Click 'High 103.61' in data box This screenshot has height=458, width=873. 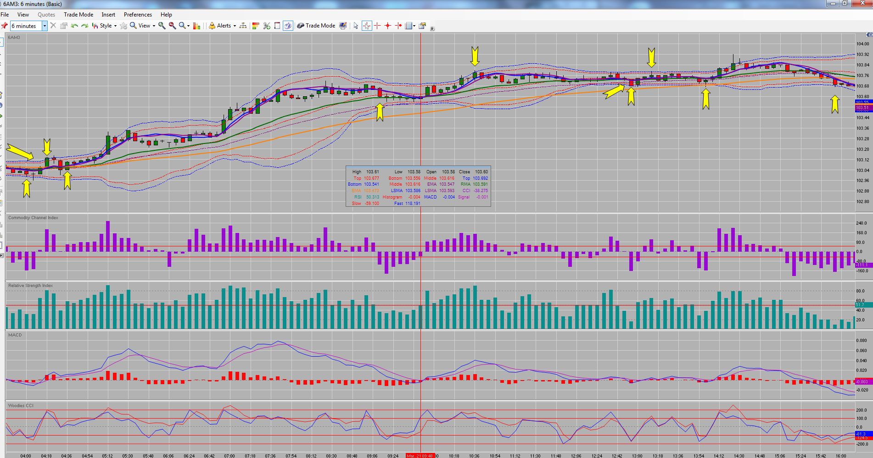tap(366, 172)
